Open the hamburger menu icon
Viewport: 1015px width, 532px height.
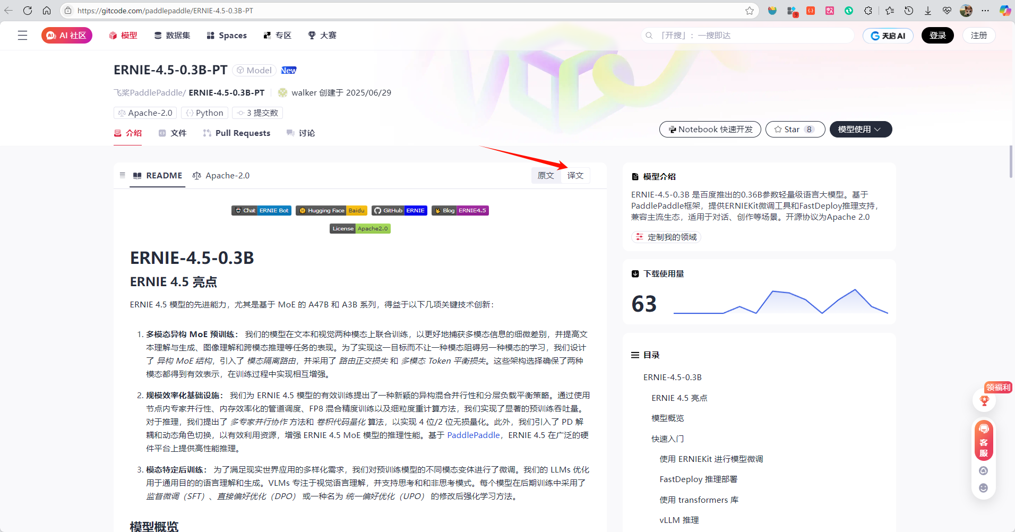coord(22,36)
